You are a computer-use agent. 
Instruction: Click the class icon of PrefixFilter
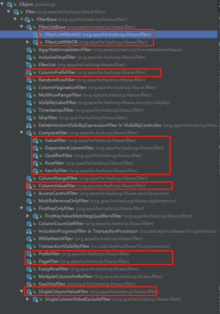[x=29, y=254]
